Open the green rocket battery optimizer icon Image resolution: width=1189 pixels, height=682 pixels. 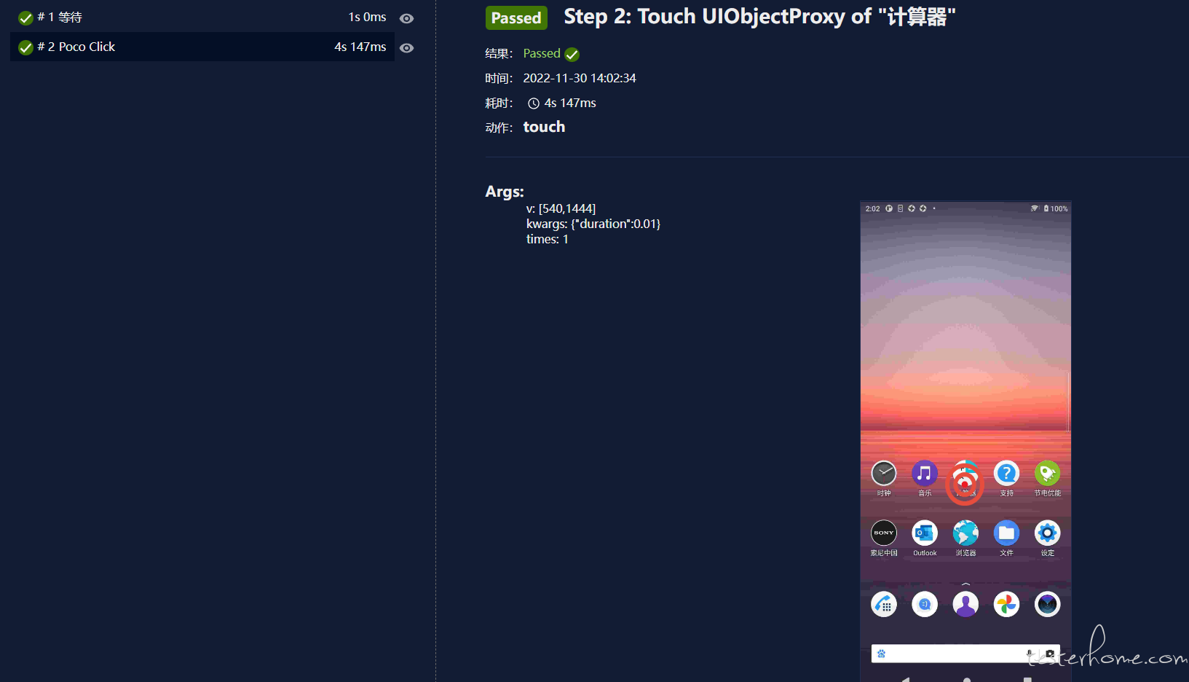point(1047,474)
